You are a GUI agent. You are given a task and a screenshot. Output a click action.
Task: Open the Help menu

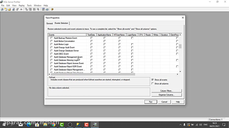click(x=46, y=5)
